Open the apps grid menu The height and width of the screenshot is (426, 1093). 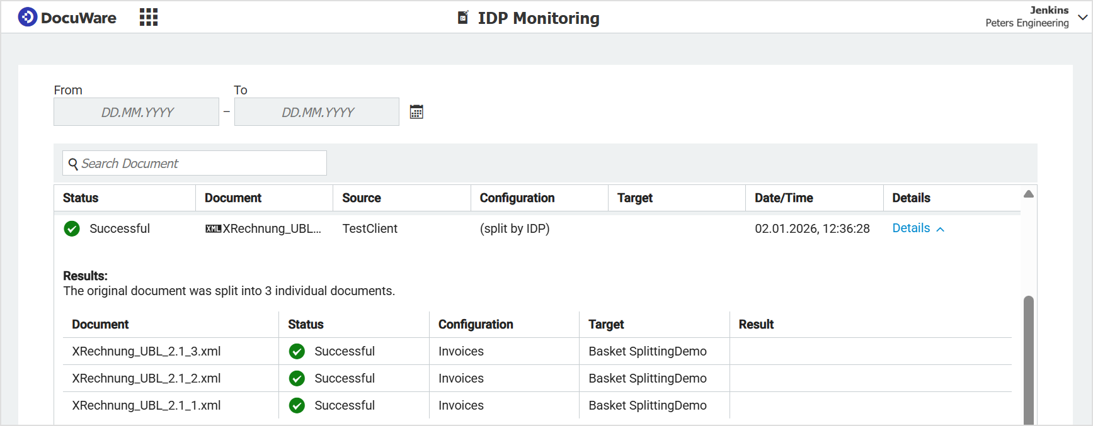pos(149,17)
